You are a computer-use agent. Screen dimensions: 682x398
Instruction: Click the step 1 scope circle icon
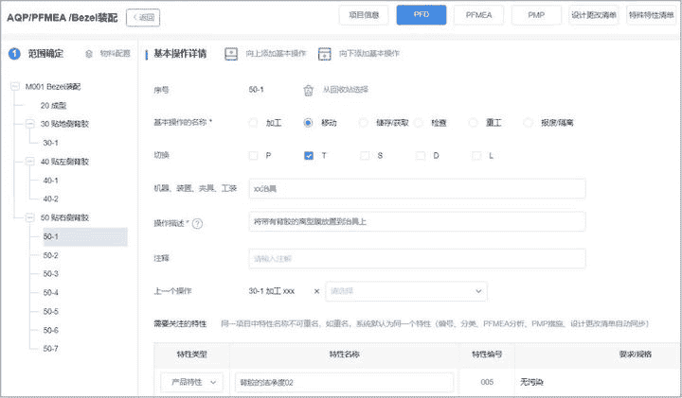14,54
